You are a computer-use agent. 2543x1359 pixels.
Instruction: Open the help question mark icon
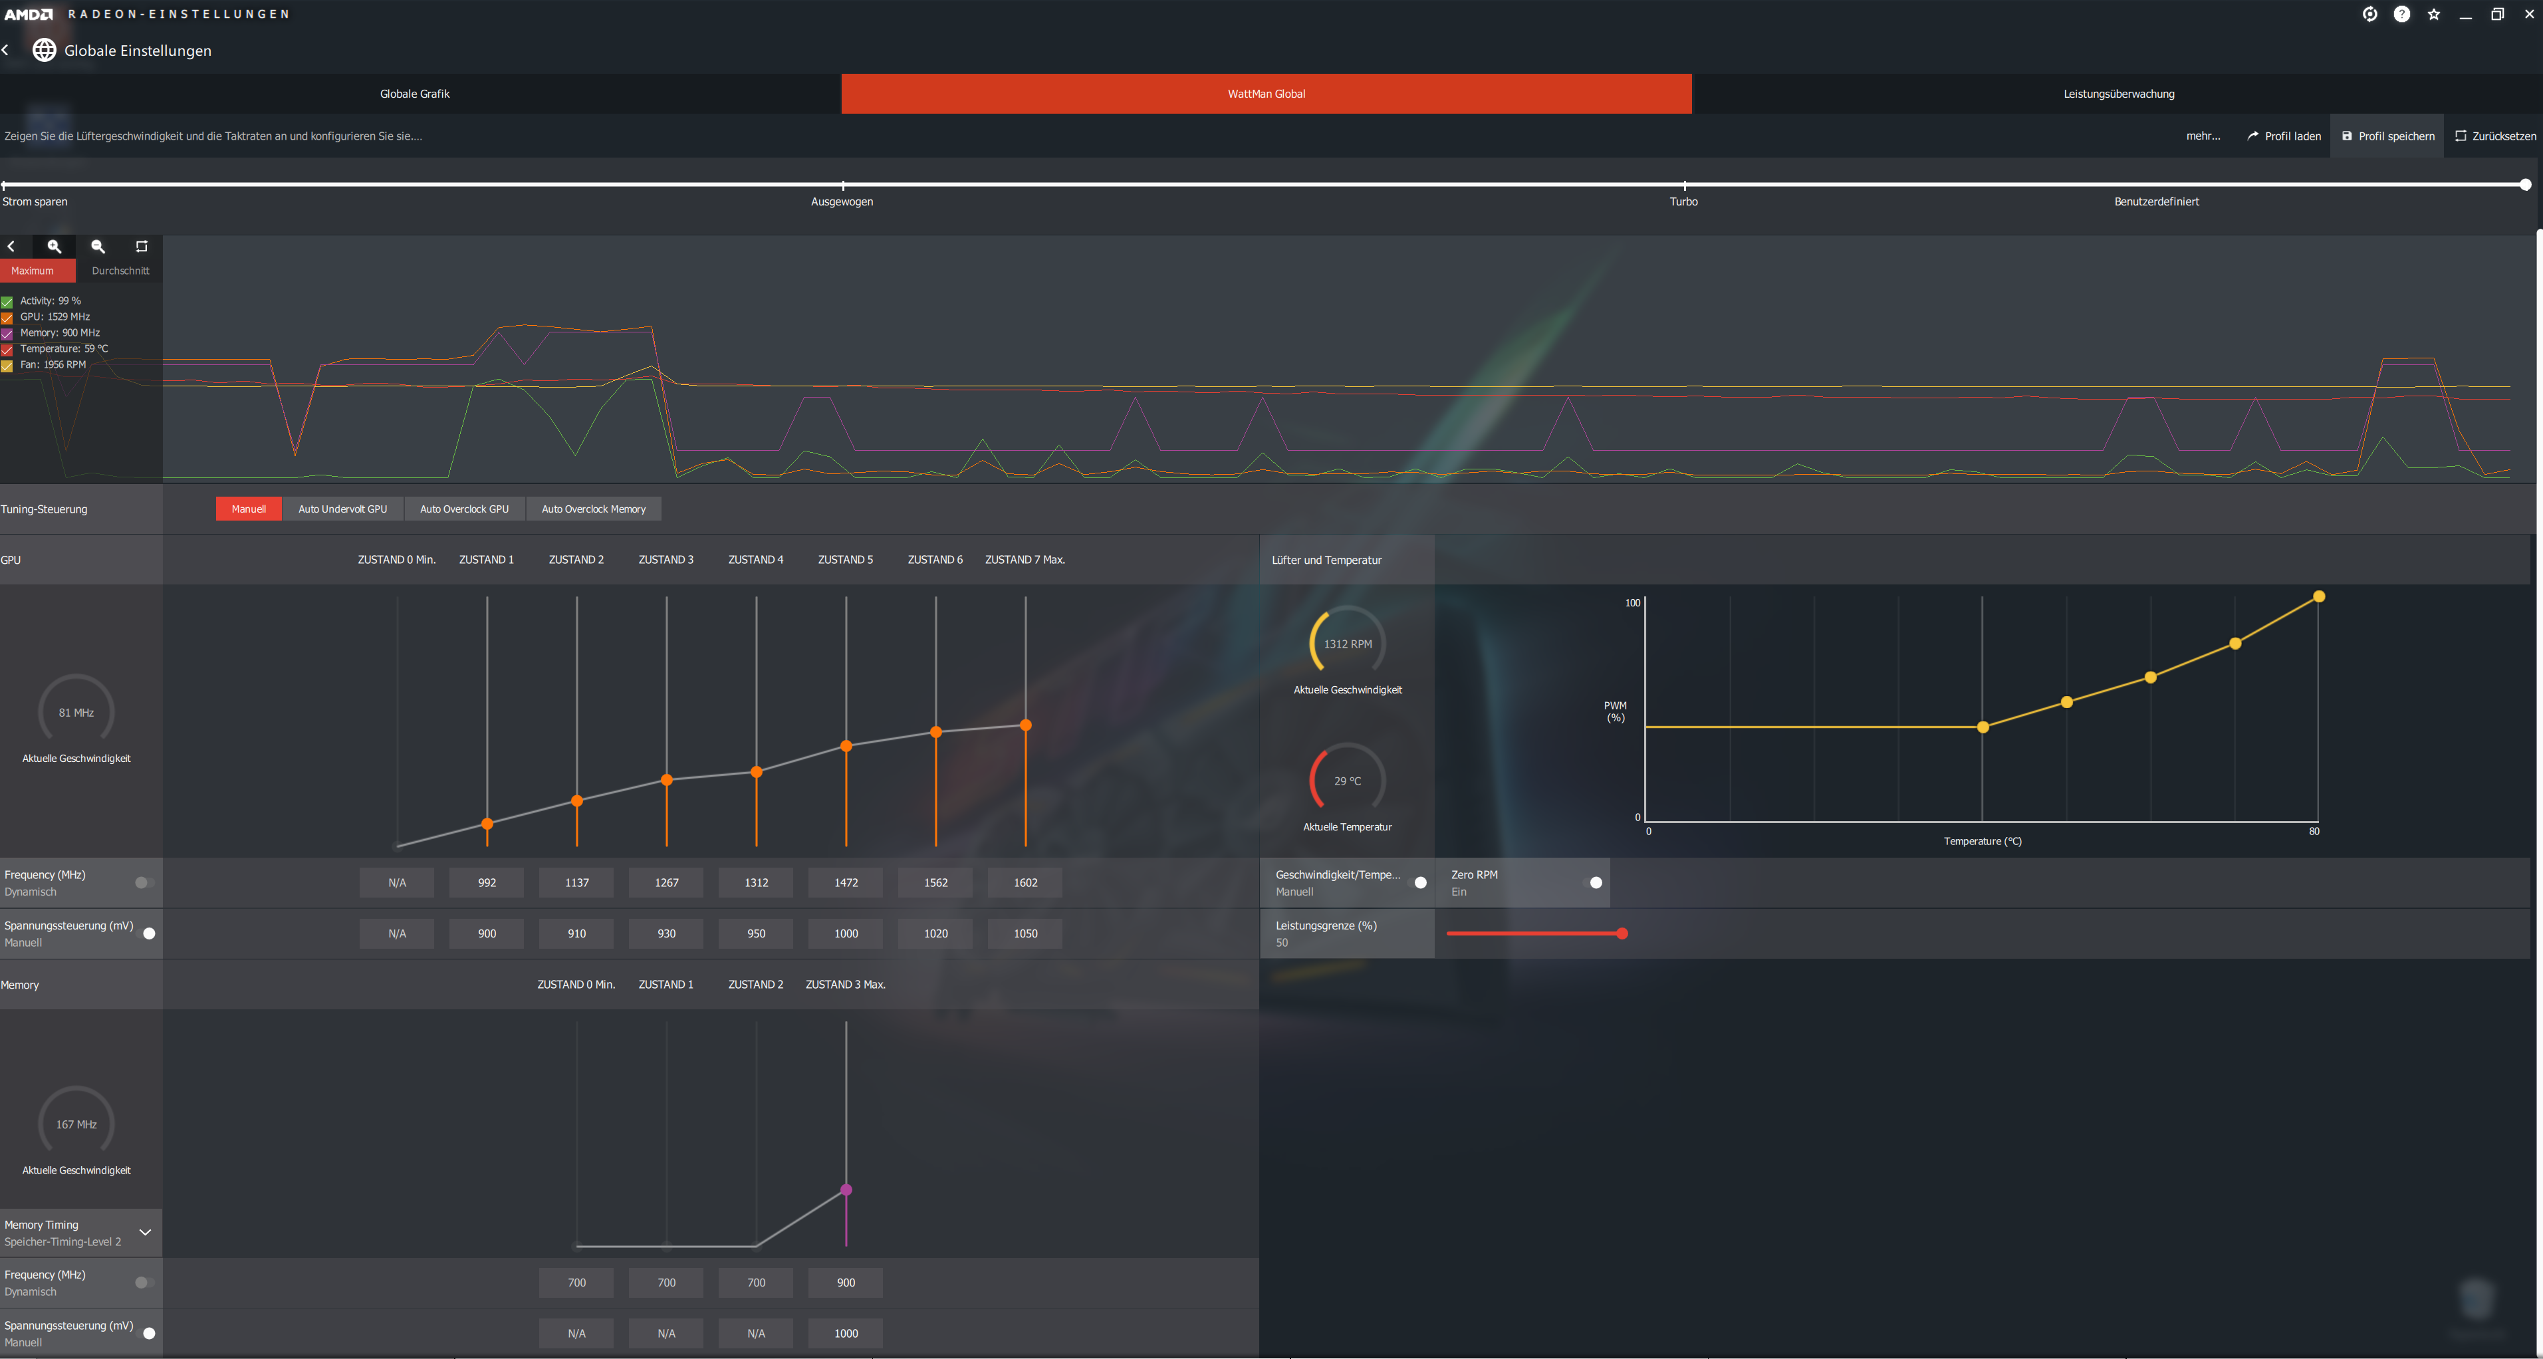pos(2402,14)
